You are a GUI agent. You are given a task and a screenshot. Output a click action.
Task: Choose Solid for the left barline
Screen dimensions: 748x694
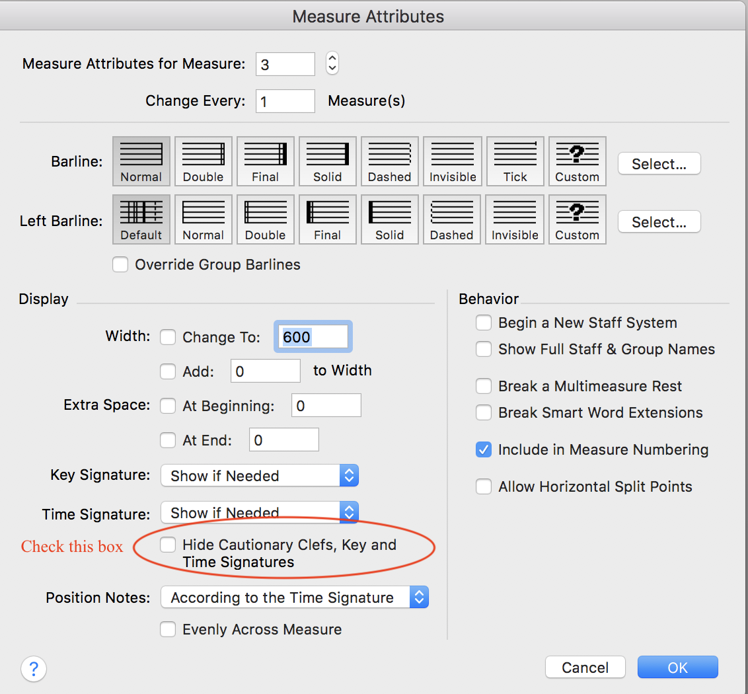389,219
